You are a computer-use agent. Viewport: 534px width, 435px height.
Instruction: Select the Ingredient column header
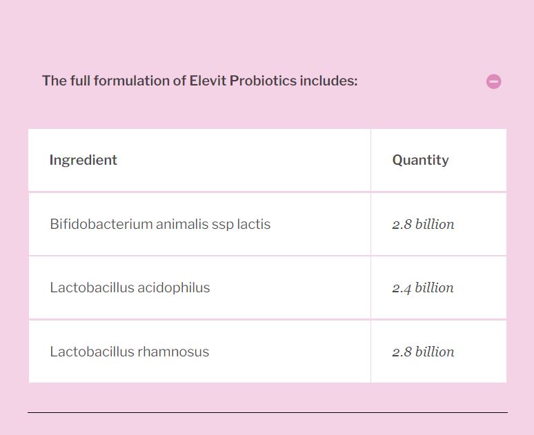[83, 160]
